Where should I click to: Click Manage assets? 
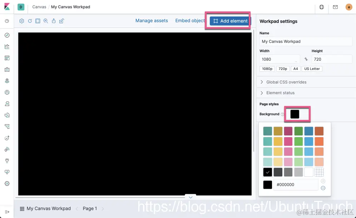tap(152, 21)
